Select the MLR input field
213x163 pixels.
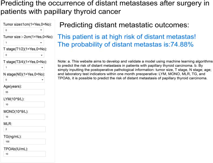tap(24, 129)
